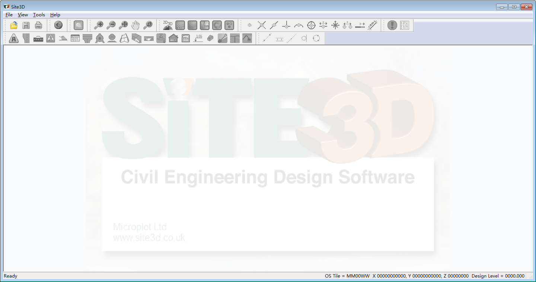The image size is (536, 282).
Task: Click the eight-direction arrows star icon
Action: pos(335,25)
